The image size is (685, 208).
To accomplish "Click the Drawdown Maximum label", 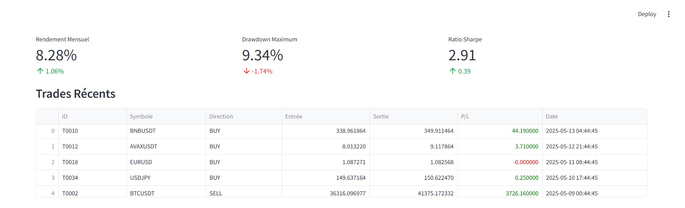I will click(x=270, y=39).
